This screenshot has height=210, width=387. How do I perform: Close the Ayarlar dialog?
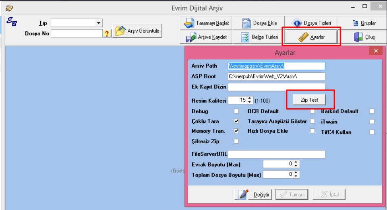(x=376, y=51)
